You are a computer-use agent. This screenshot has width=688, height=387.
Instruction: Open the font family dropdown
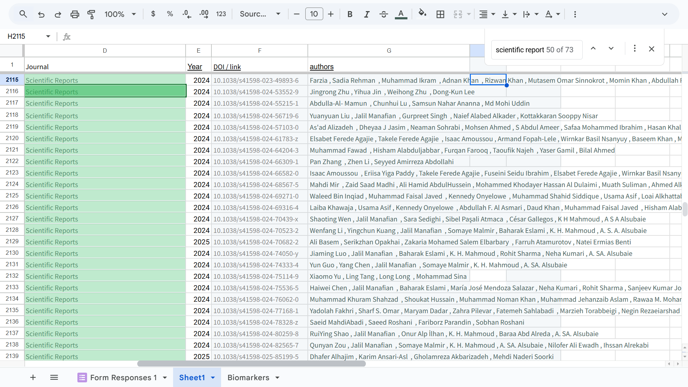pyautogui.click(x=260, y=14)
